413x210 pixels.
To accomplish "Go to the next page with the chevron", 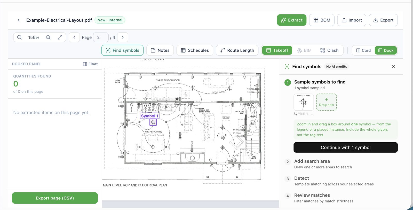I will pos(123,37).
